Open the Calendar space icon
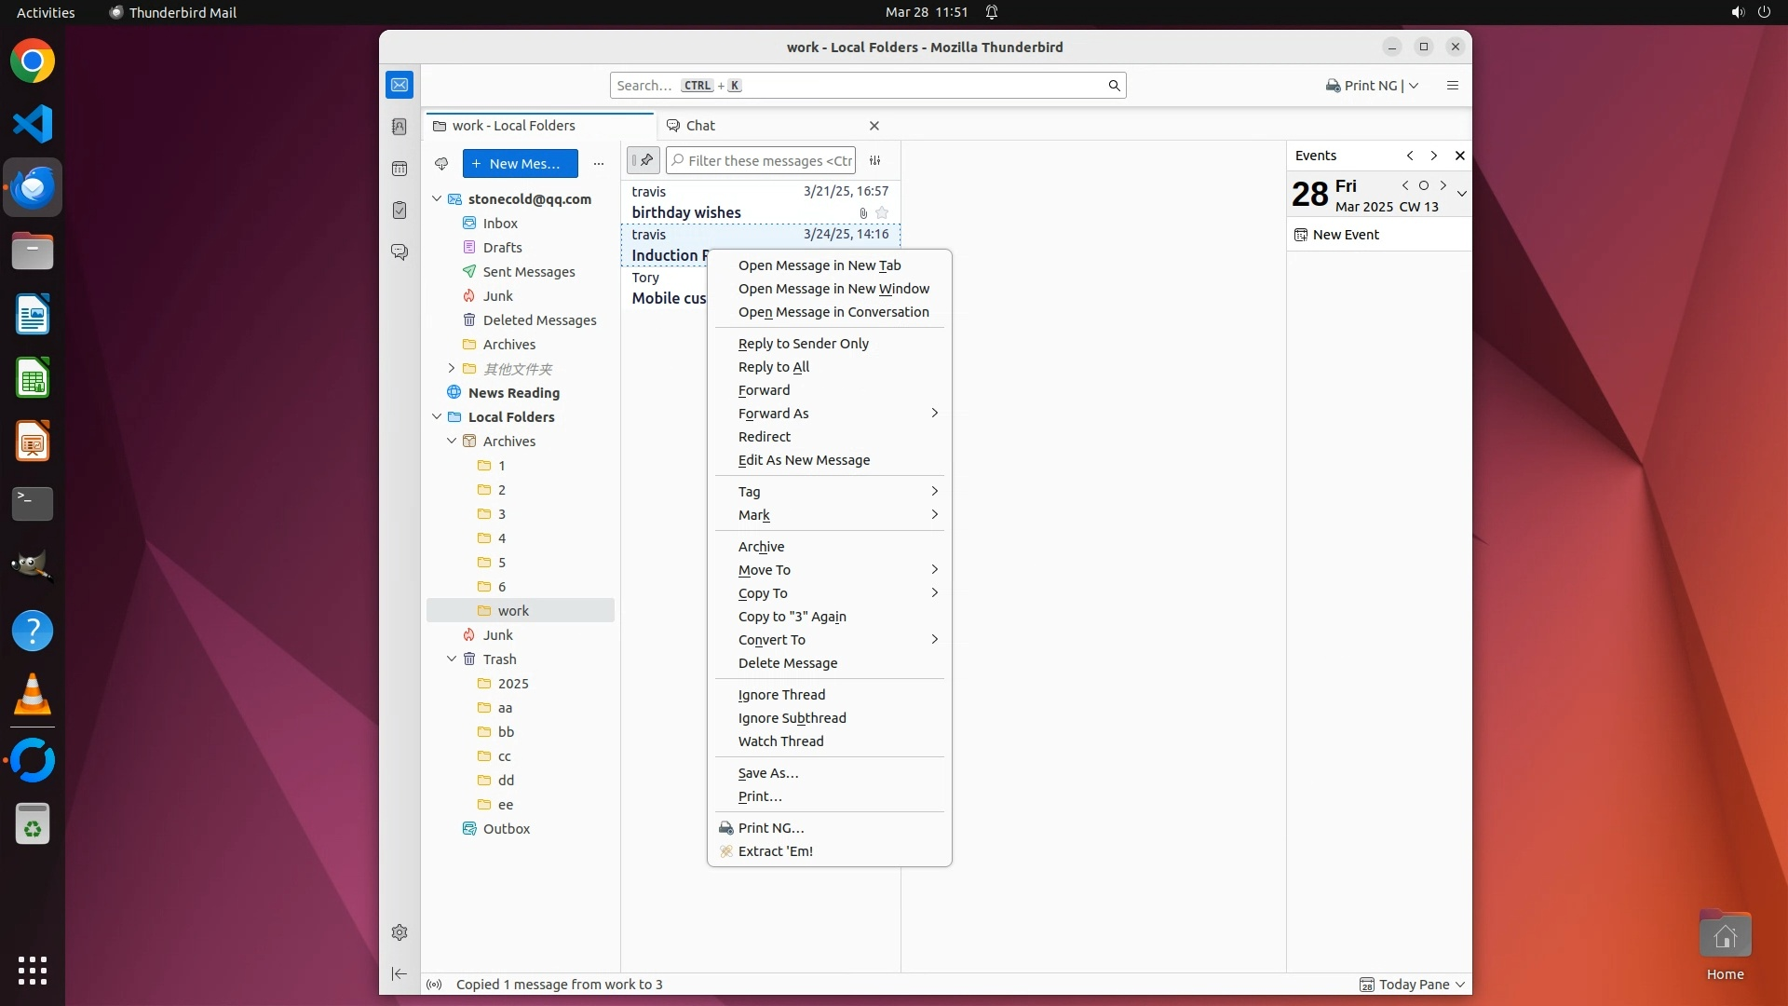The width and height of the screenshot is (1788, 1006). coord(400,169)
